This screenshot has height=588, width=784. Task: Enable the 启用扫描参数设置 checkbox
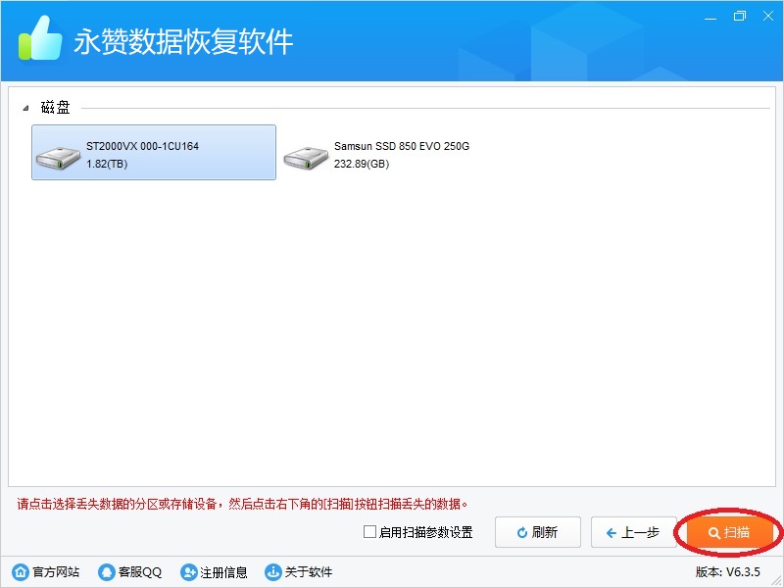(x=369, y=532)
